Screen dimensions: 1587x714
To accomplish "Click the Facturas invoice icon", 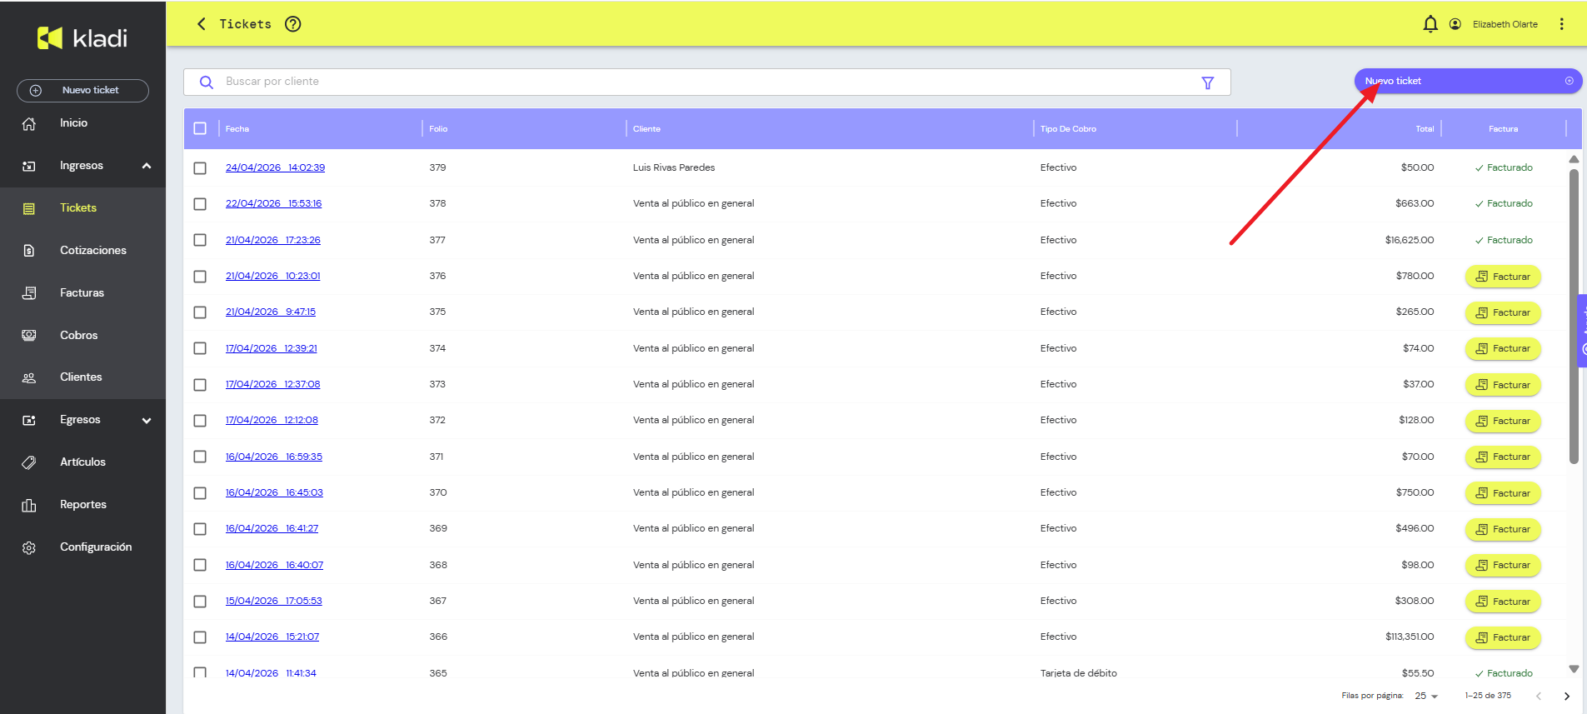I will (x=29, y=293).
